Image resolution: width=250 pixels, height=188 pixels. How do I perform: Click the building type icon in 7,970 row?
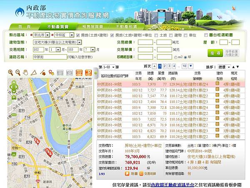(217, 84)
